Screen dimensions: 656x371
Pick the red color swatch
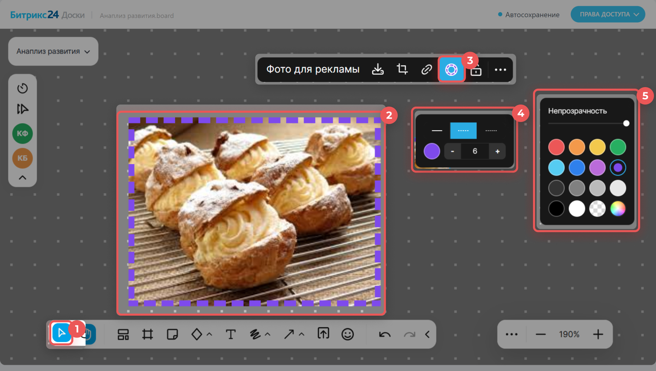(556, 147)
